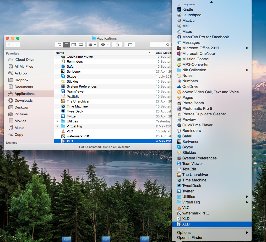Go back with the Finder back arrow
266x242 pixels.
coord(9,45)
